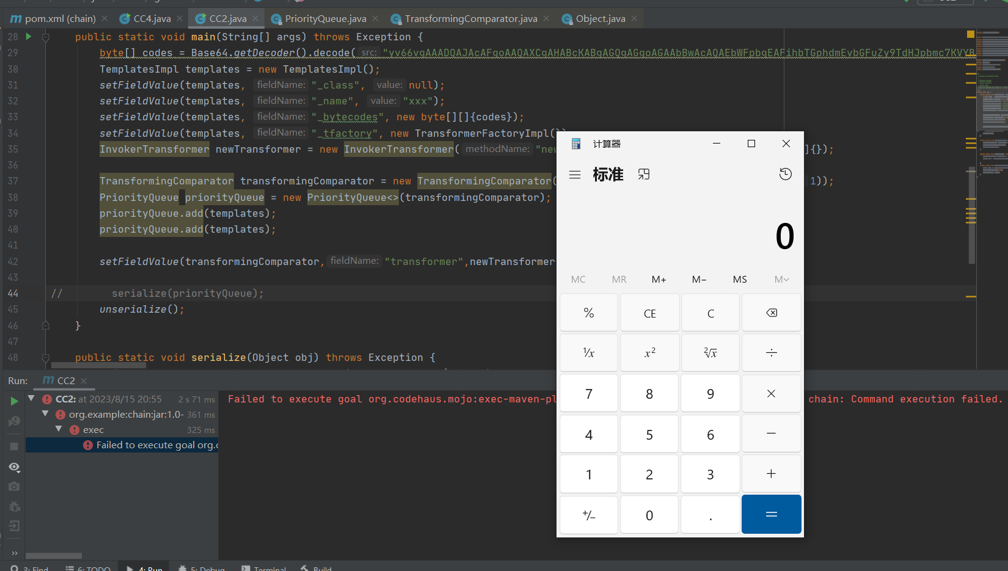Click the divide key
This screenshot has width=1008, height=571.
click(772, 352)
